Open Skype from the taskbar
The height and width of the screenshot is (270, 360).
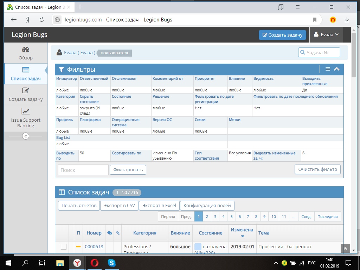click(x=111, y=263)
